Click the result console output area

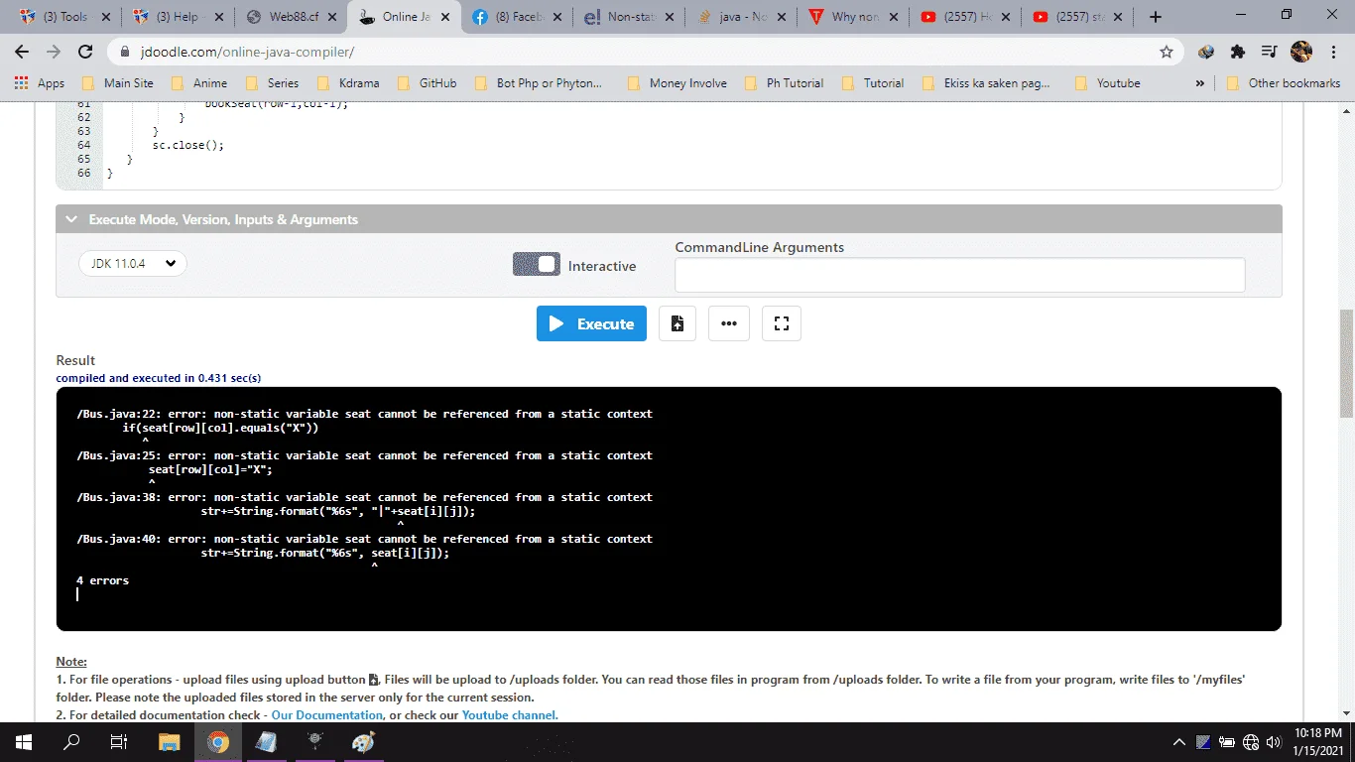(x=669, y=509)
